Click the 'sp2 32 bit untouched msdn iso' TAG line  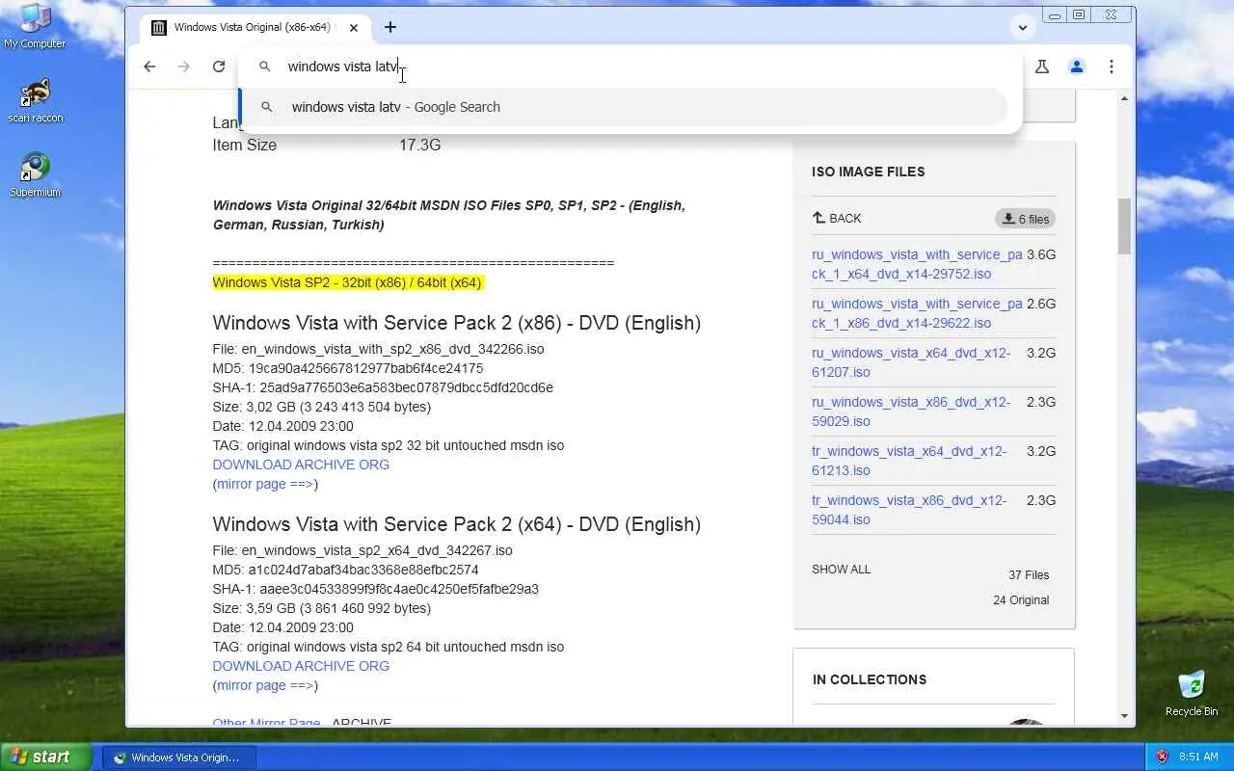pyautogui.click(x=388, y=445)
